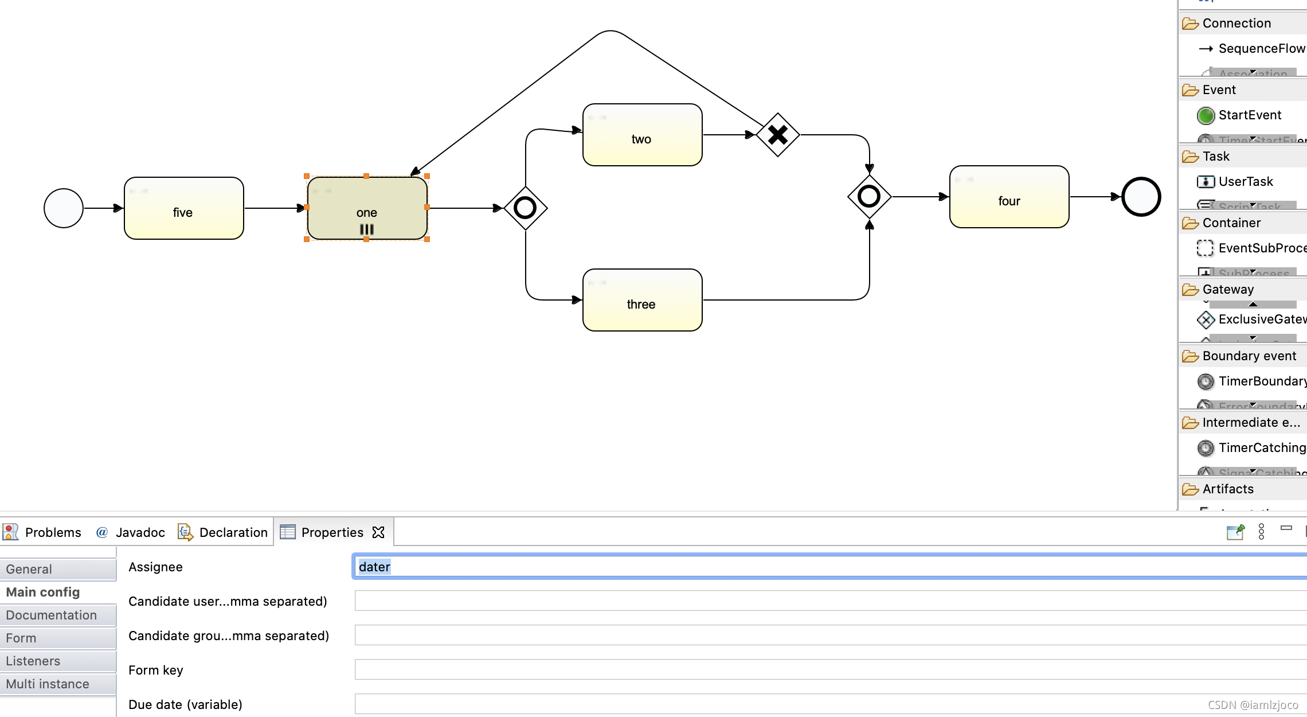Viewport: 1307px width, 717px height.
Task: Click the properties view menu dots
Action: (x=1261, y=532)
